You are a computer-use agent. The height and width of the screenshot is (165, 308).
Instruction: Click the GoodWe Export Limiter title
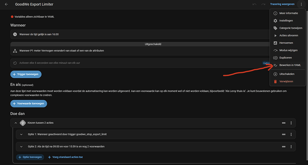pyautogui.click(x=34, y=4)
